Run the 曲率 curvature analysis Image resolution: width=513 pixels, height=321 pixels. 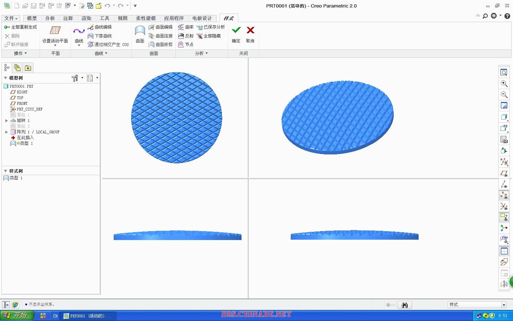[186, 27]
